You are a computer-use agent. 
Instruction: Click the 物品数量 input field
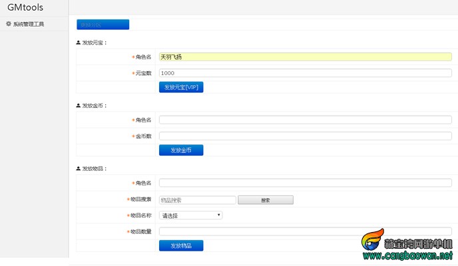306,231
